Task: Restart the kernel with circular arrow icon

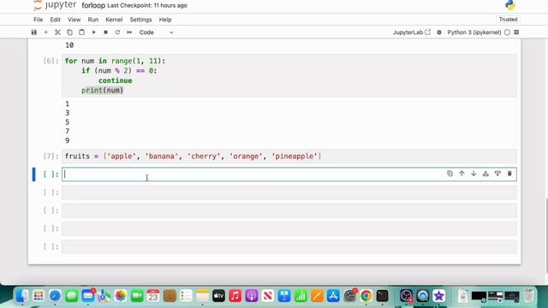Action: point(117,33)
